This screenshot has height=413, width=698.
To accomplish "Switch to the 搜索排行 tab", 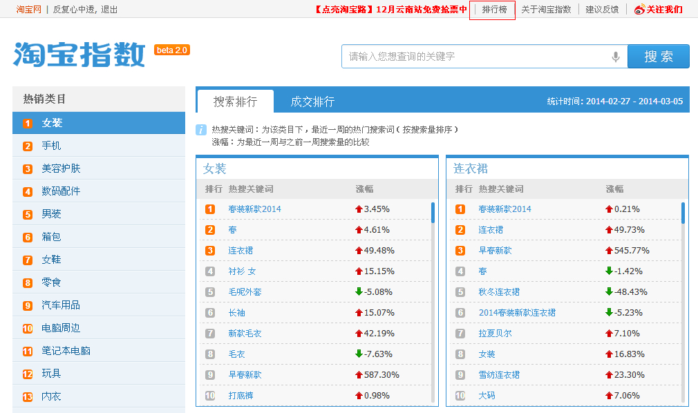I will (235, 102).
